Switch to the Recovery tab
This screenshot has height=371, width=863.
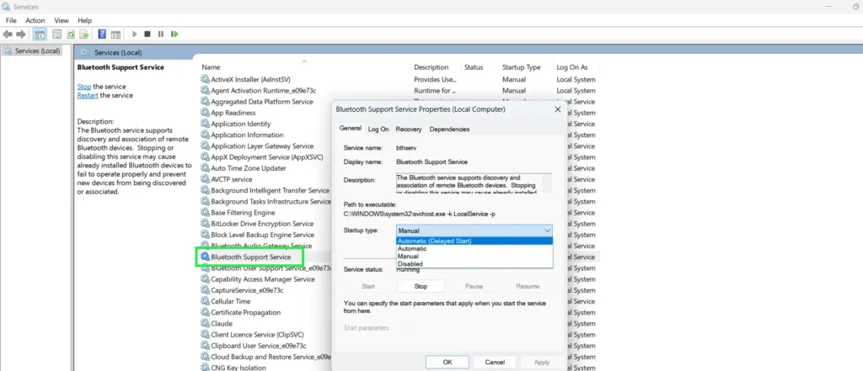click(409, 130)
